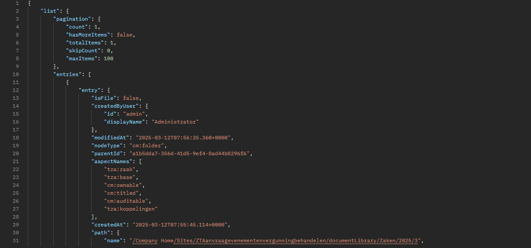Screen dimensions: 531x248
Task: Select the "list" key
Action: [48, 11]
